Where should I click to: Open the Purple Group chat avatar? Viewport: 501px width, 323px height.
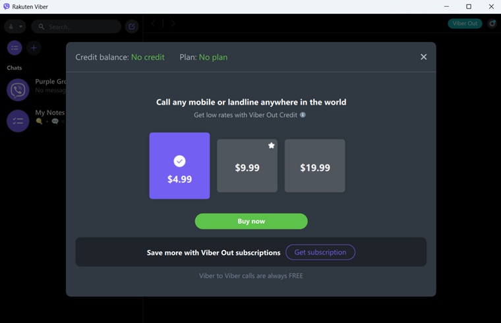[18, 90]
